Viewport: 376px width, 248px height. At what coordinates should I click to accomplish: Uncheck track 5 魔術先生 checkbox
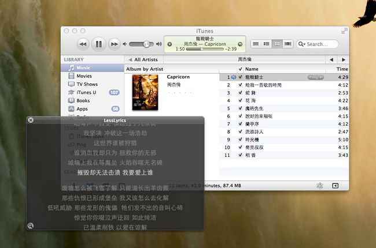[x=240, y=108]
